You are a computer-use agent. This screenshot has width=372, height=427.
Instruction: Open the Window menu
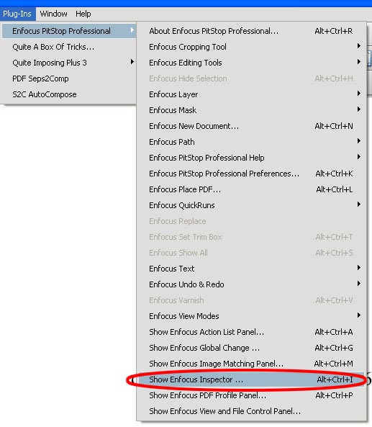tap(54, 14)
